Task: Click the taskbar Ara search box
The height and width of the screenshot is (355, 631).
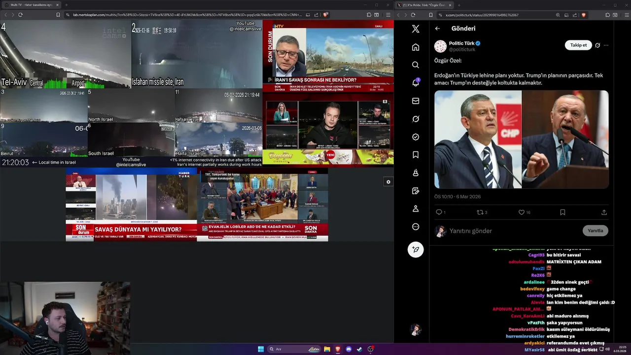Action: click(x=294, y=349)
